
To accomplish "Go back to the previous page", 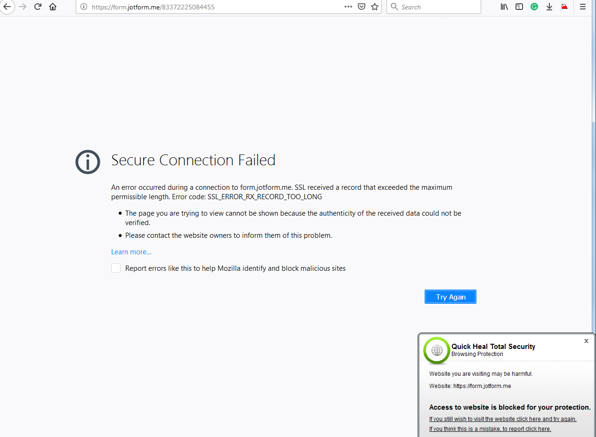I will 7,7.
